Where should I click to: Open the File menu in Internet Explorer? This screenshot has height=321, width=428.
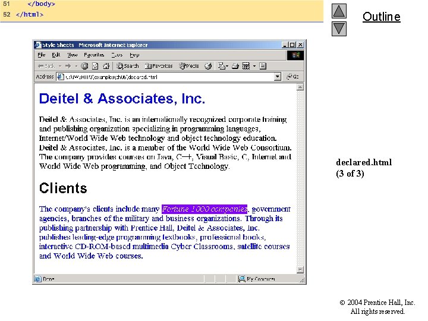(x=42, y=55)
